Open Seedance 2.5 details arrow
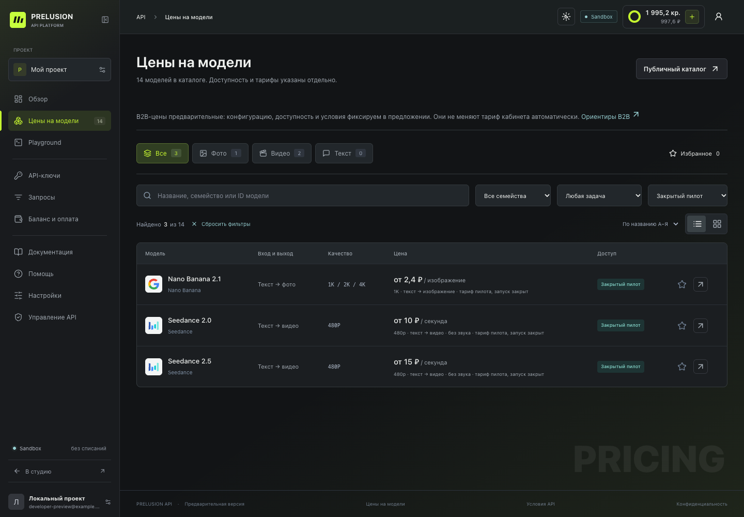This screenshot has width=744, height=517. click(701, 367)
